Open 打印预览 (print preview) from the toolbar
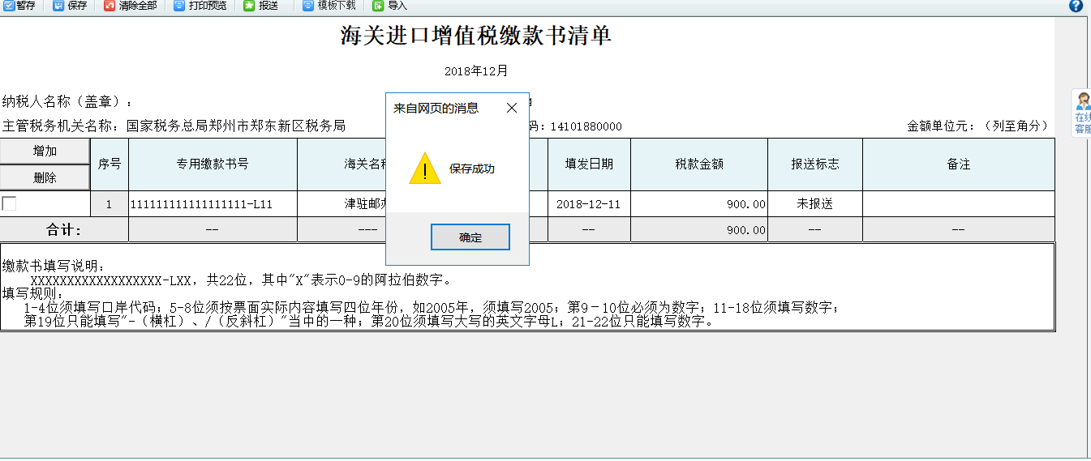 (179, 6)
